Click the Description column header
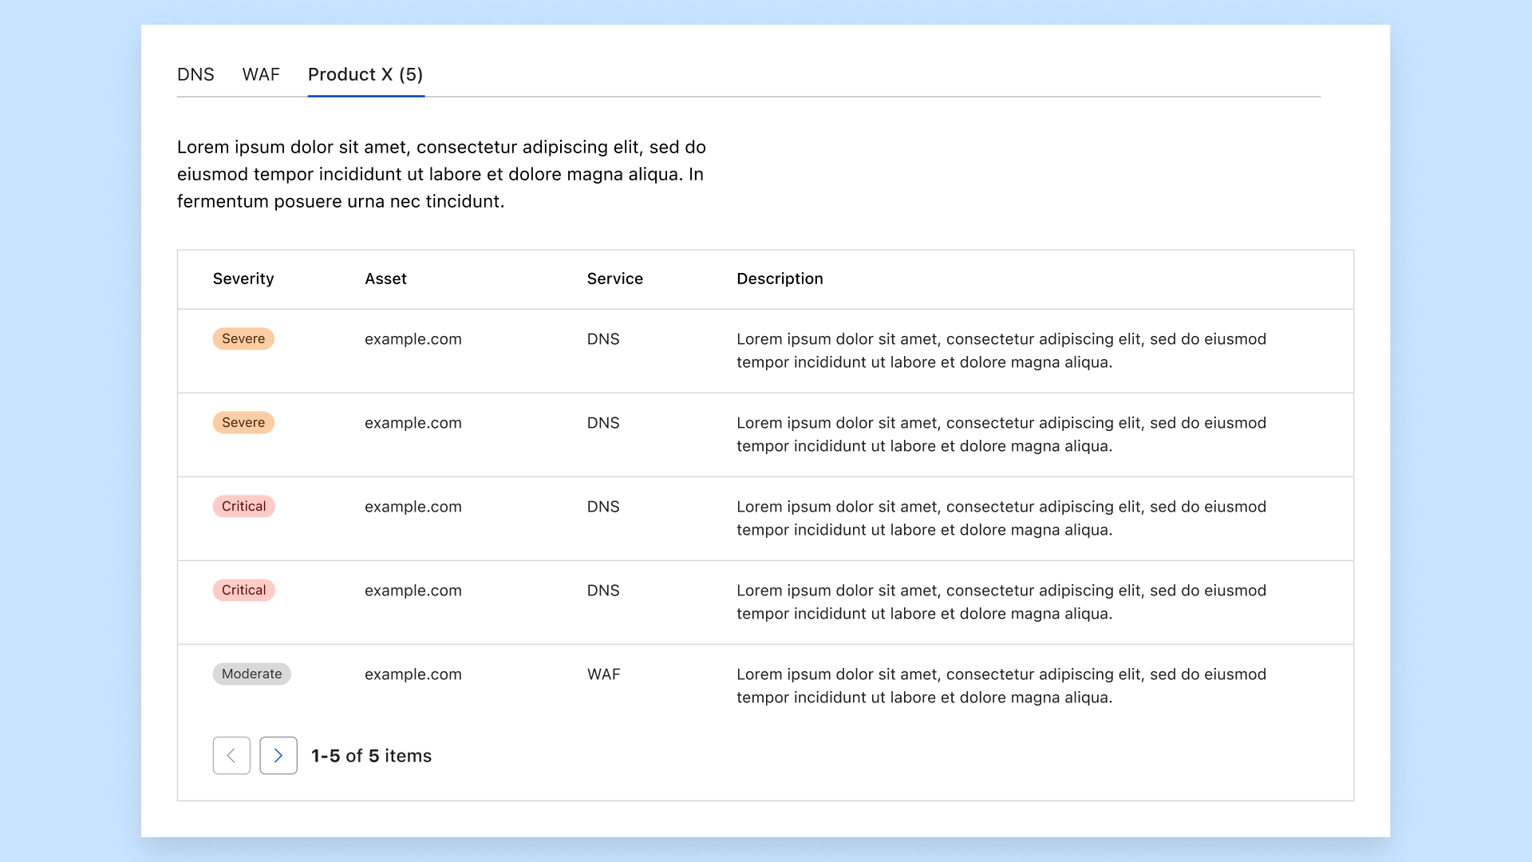1532x862 pixels. pyautogui.click(x=780, y=279)
